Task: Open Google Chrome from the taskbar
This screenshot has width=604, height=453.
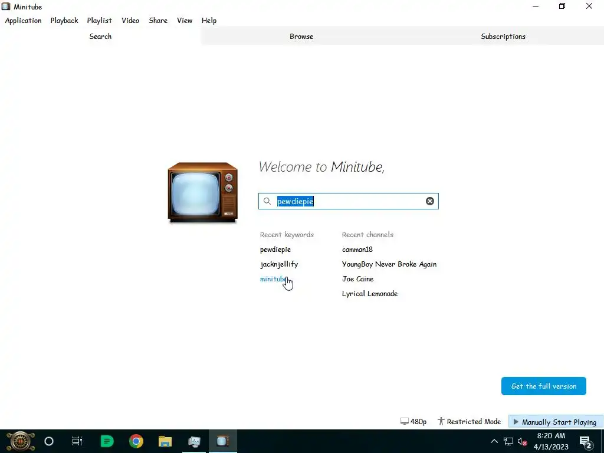Action: tap(136, 441)
